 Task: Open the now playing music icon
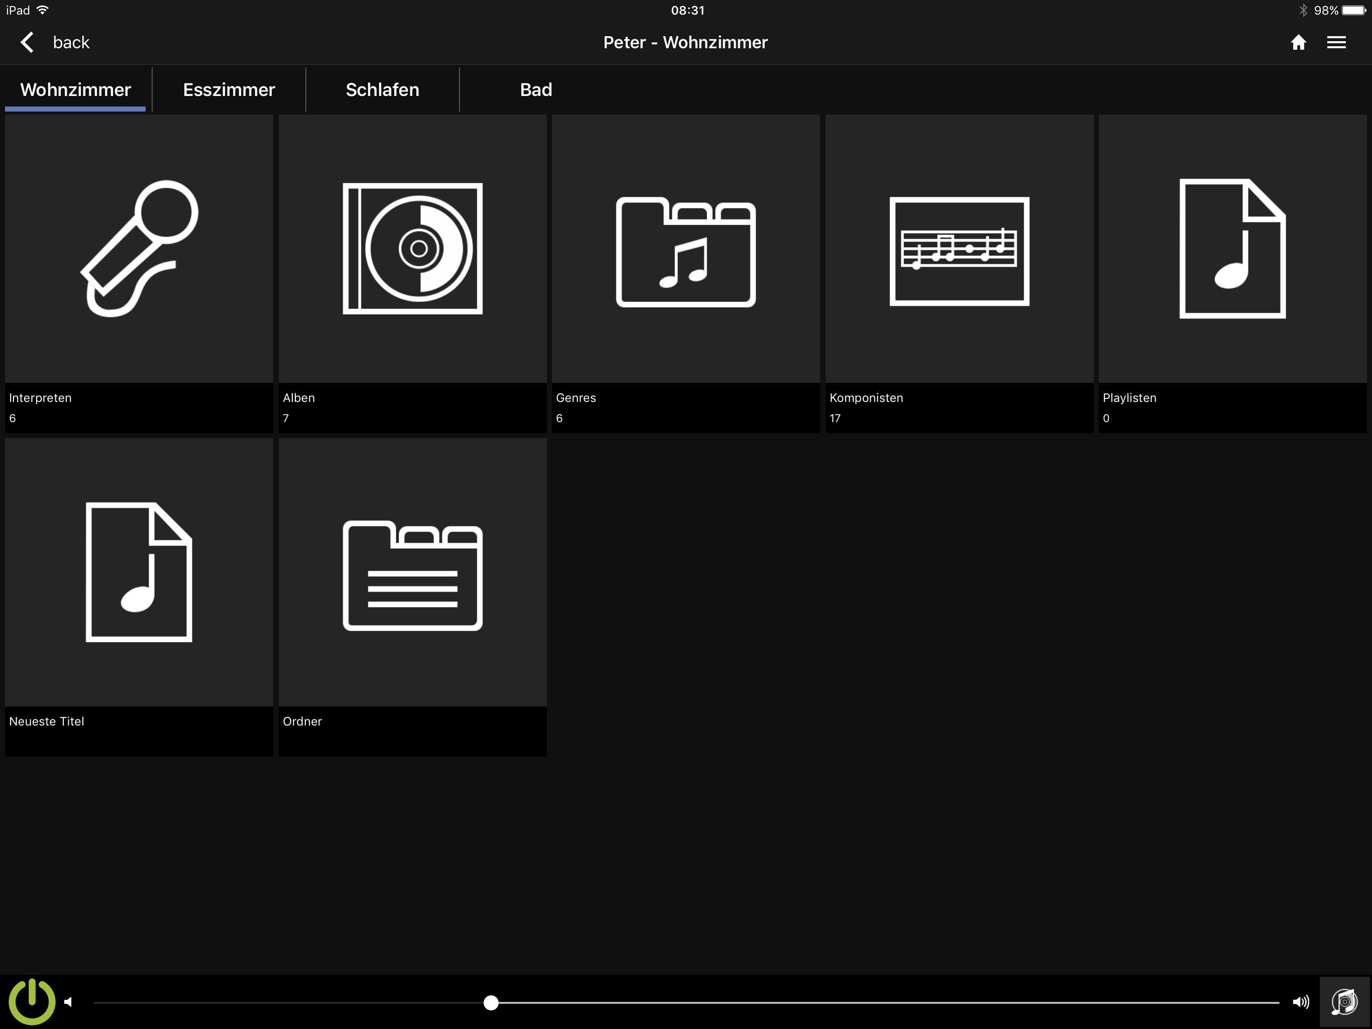click(x=1344, y=1002)
